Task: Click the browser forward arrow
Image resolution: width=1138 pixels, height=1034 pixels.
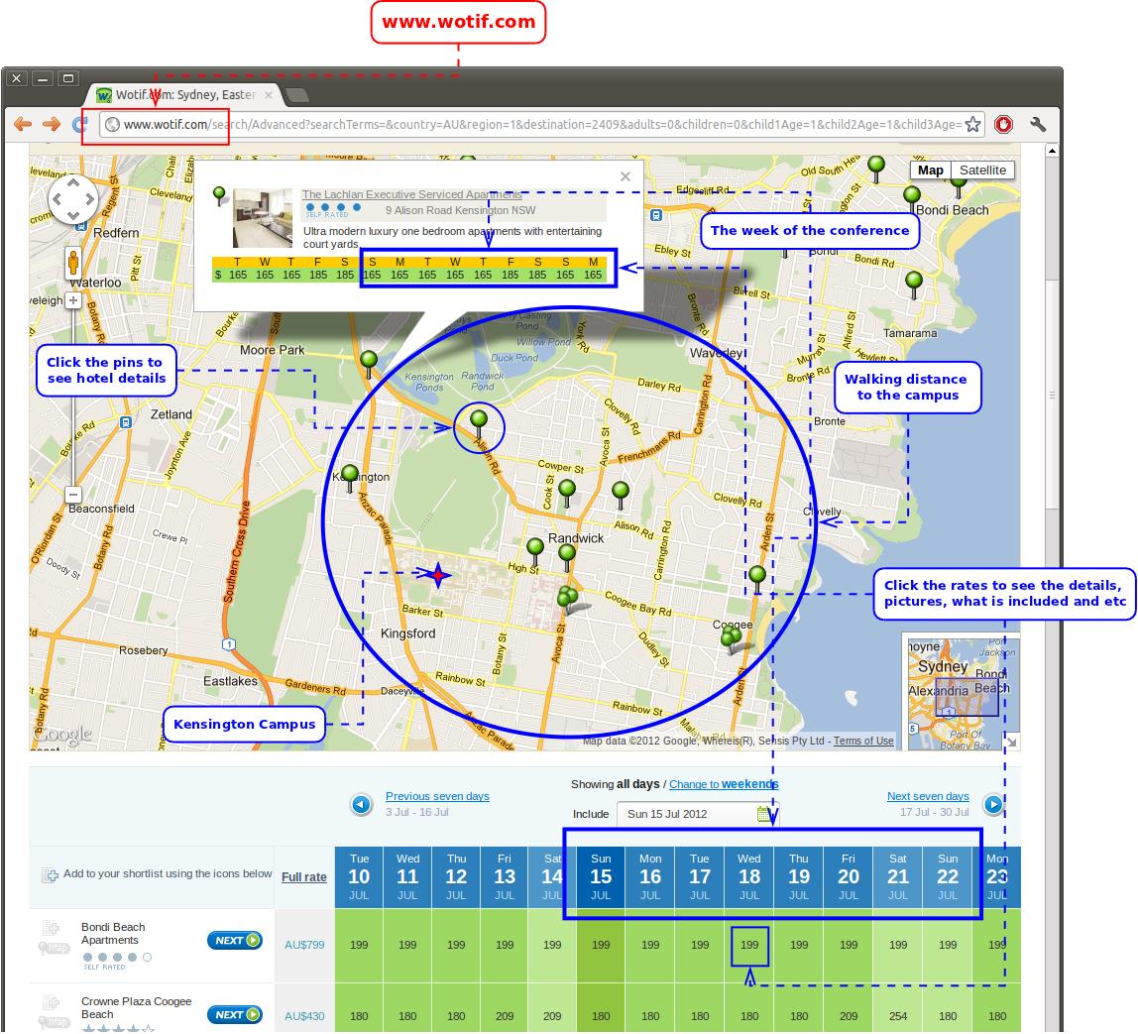Action: click(52, 124)
